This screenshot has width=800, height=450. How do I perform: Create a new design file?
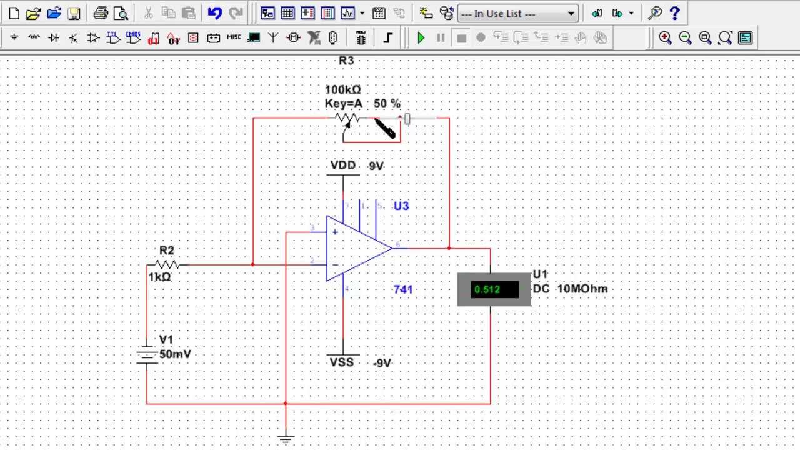pyautogui.click(x=14, y=13)
